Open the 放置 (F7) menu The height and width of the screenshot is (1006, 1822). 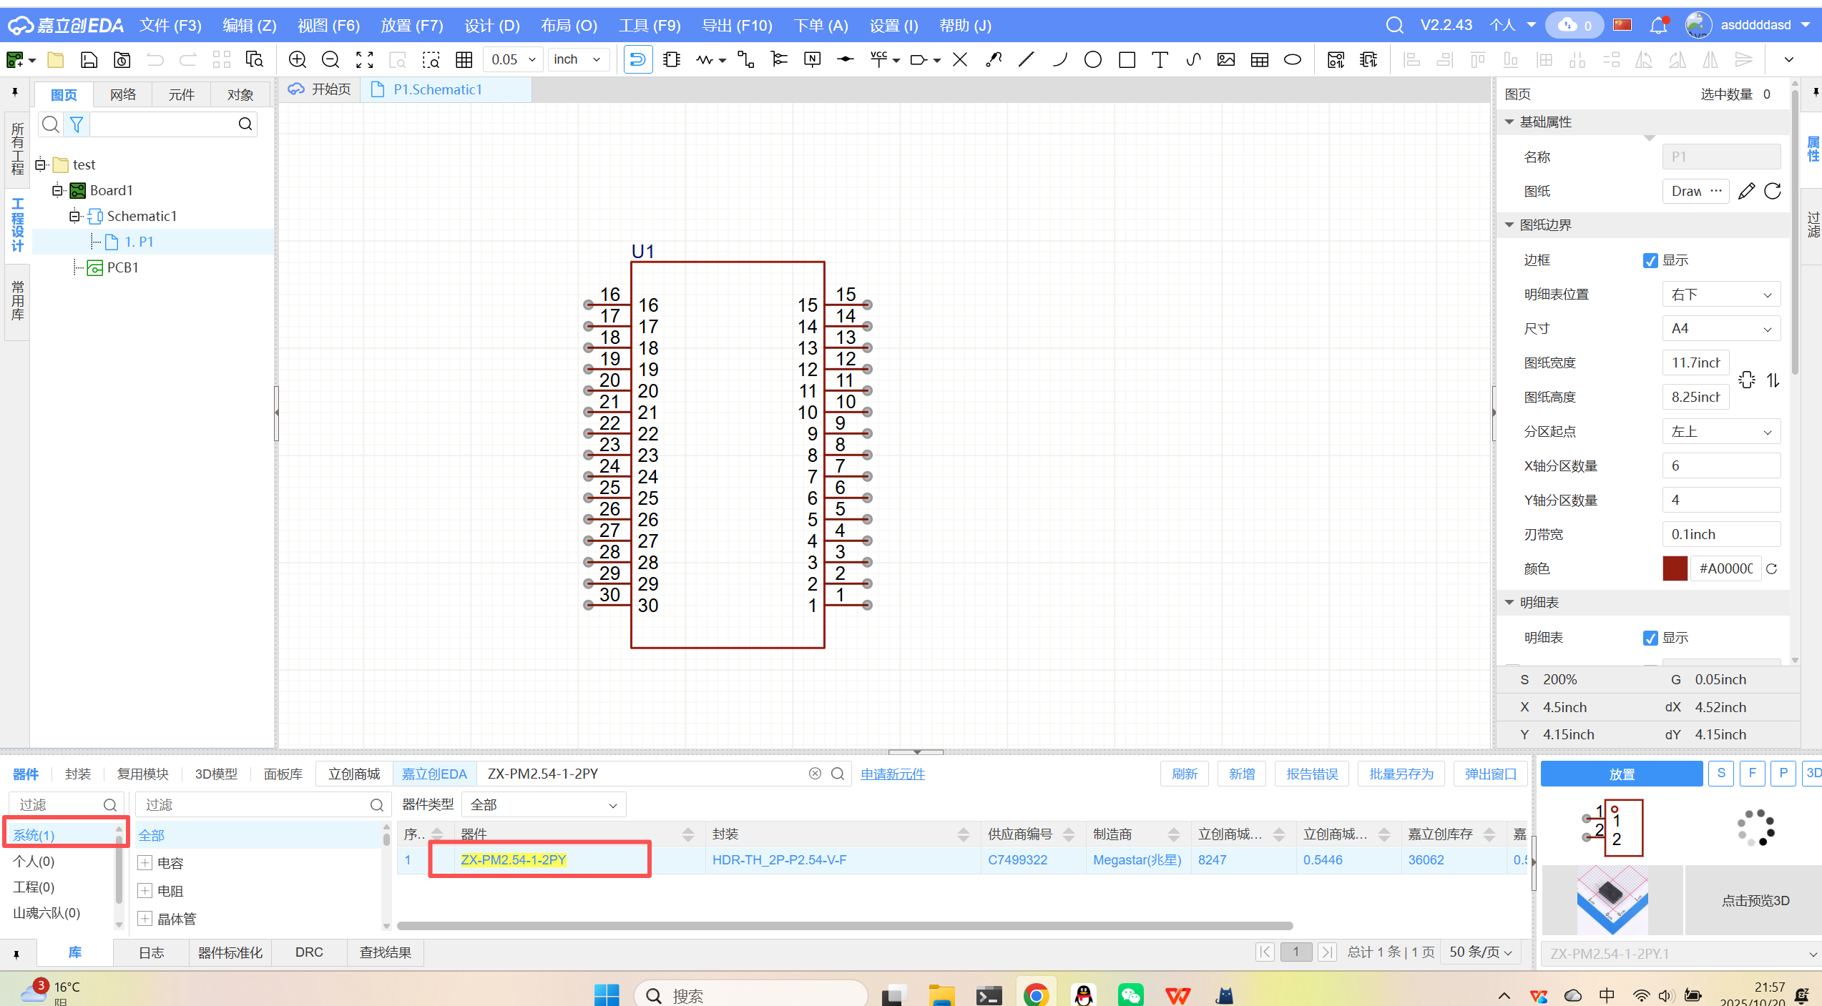point(411,26)
